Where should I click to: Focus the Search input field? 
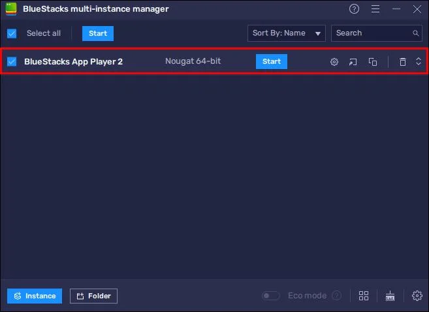377,33
